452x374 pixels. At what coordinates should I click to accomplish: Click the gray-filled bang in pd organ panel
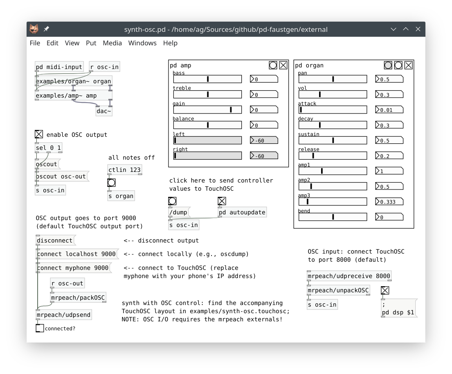click(388, 65)
